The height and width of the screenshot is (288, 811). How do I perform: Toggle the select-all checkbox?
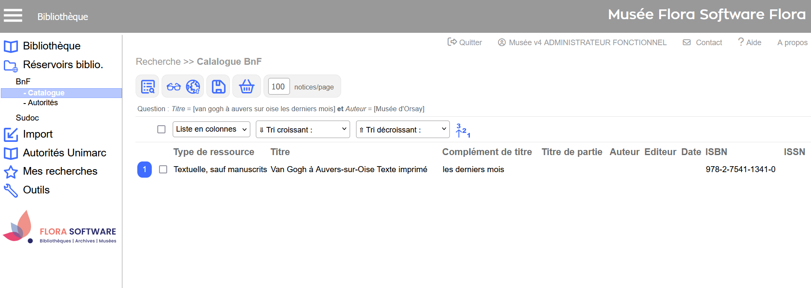click(161, 129)
